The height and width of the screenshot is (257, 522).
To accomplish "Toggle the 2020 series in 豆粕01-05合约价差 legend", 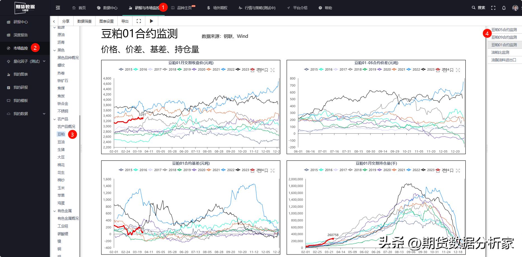I will 384,69.
